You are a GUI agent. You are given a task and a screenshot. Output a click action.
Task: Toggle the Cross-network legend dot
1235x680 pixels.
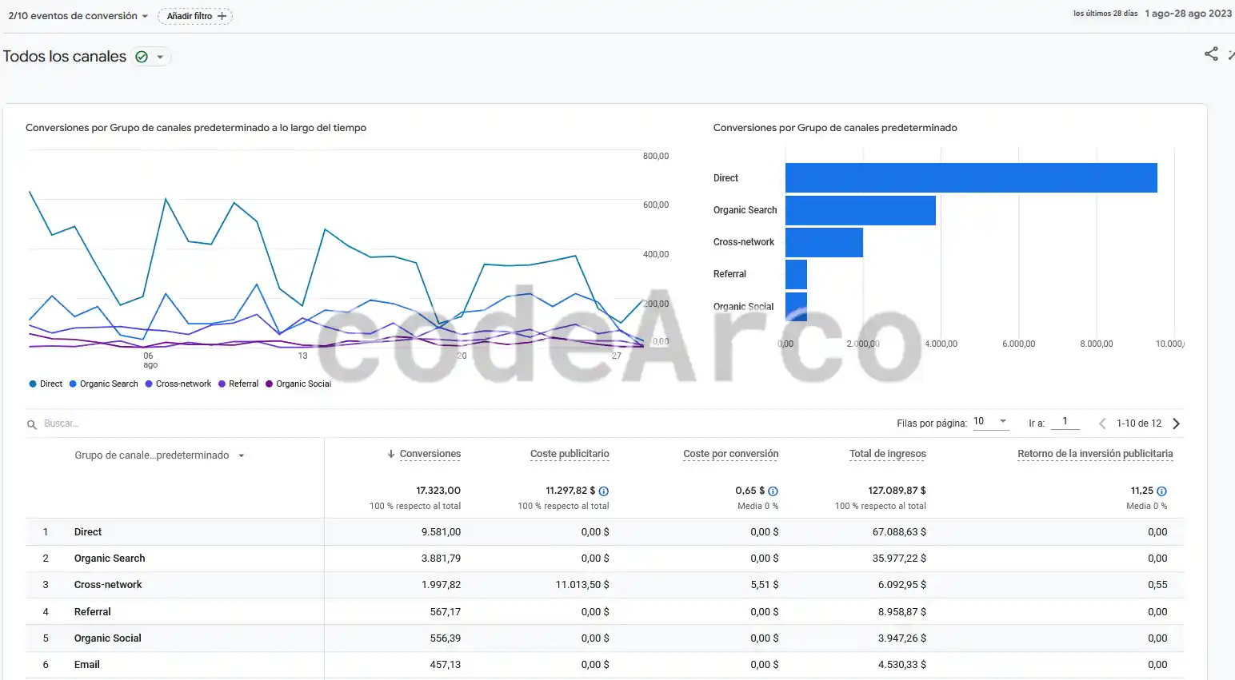tap(149, 384)
